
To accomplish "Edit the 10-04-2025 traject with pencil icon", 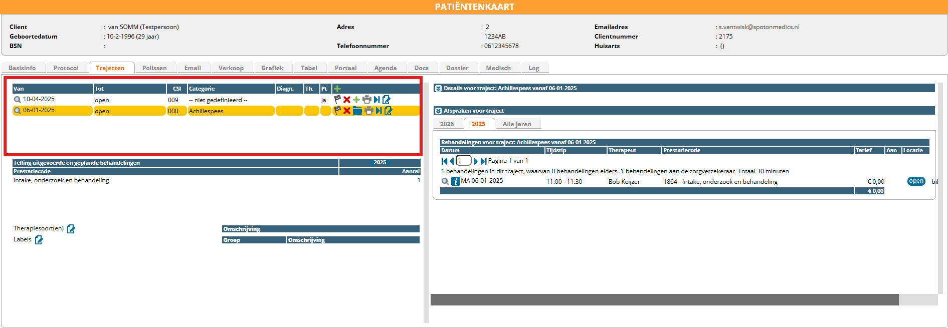I will 387,100.
